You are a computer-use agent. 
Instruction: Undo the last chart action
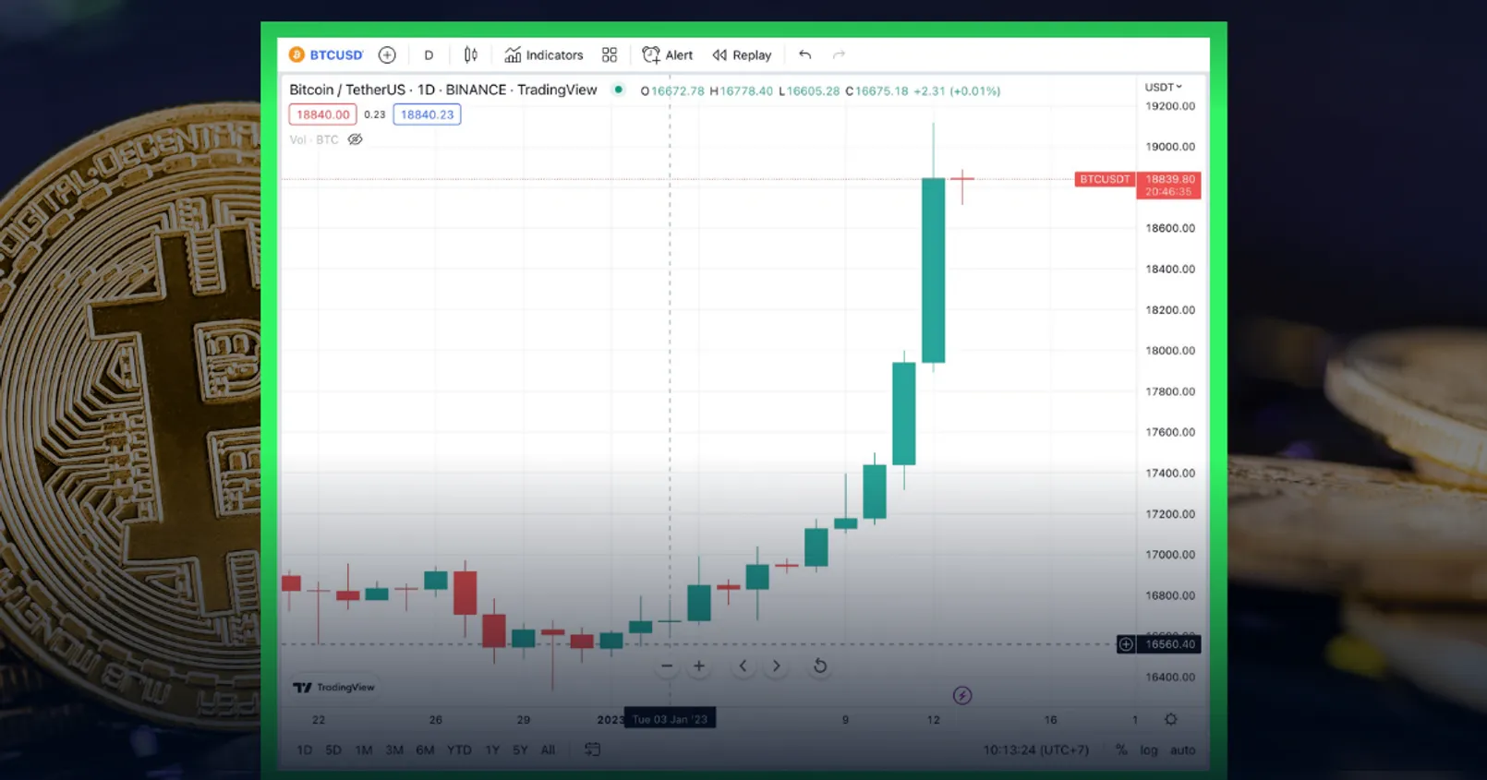pos(805,55)
